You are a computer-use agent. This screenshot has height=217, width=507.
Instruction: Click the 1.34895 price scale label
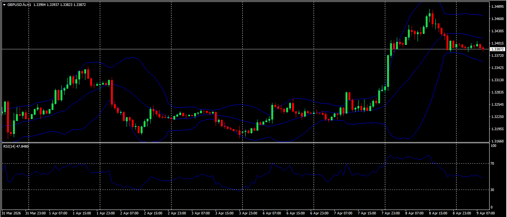coord(498,6)
